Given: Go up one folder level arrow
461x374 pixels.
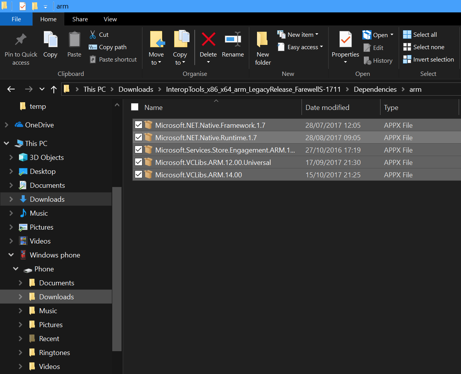Looking at the screenshot, I should 54,89.
